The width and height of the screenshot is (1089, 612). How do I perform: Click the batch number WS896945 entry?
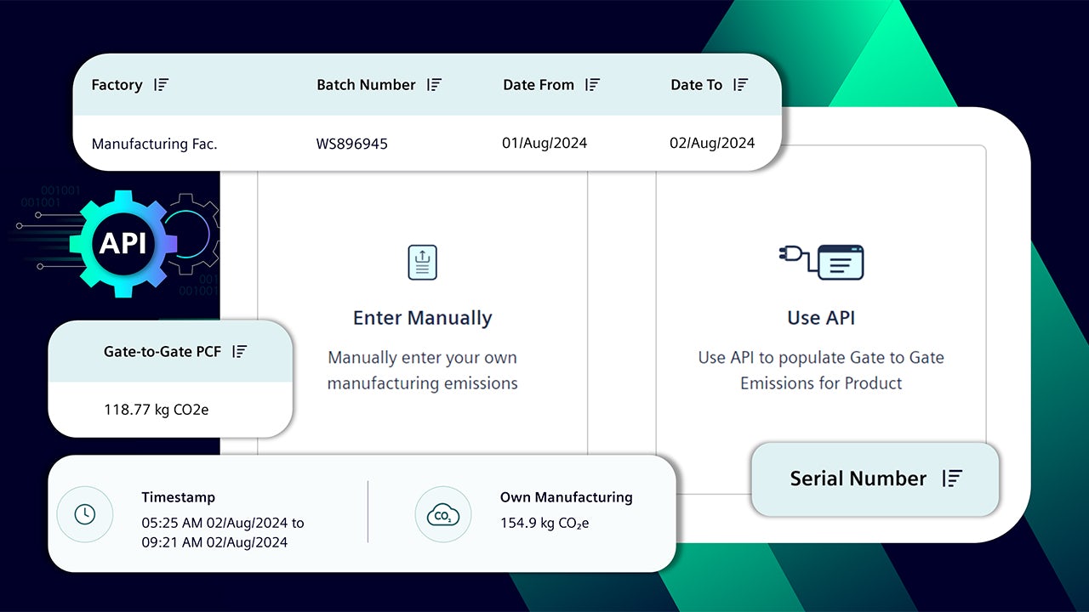[351, 143]
